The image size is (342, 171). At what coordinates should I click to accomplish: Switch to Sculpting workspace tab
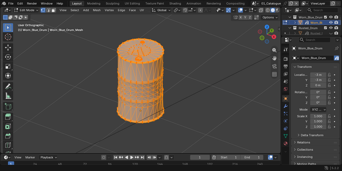(113, 3)
